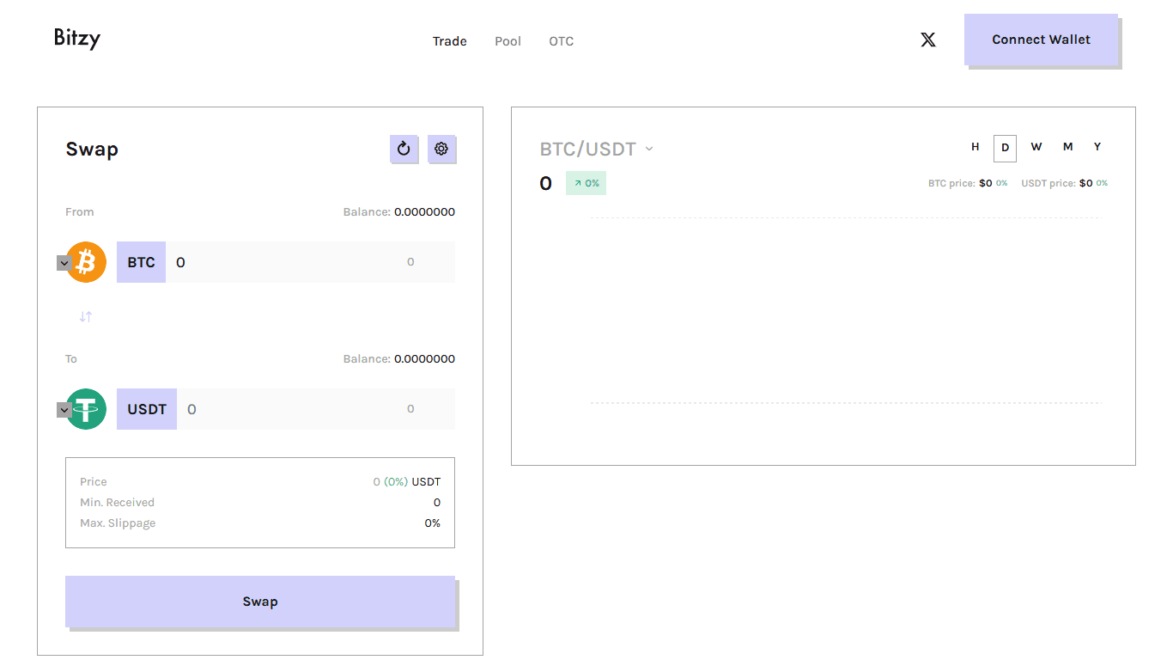1173x660 pixels.
Task: Click the Bitzy logo
Action: tap(77, 39)
